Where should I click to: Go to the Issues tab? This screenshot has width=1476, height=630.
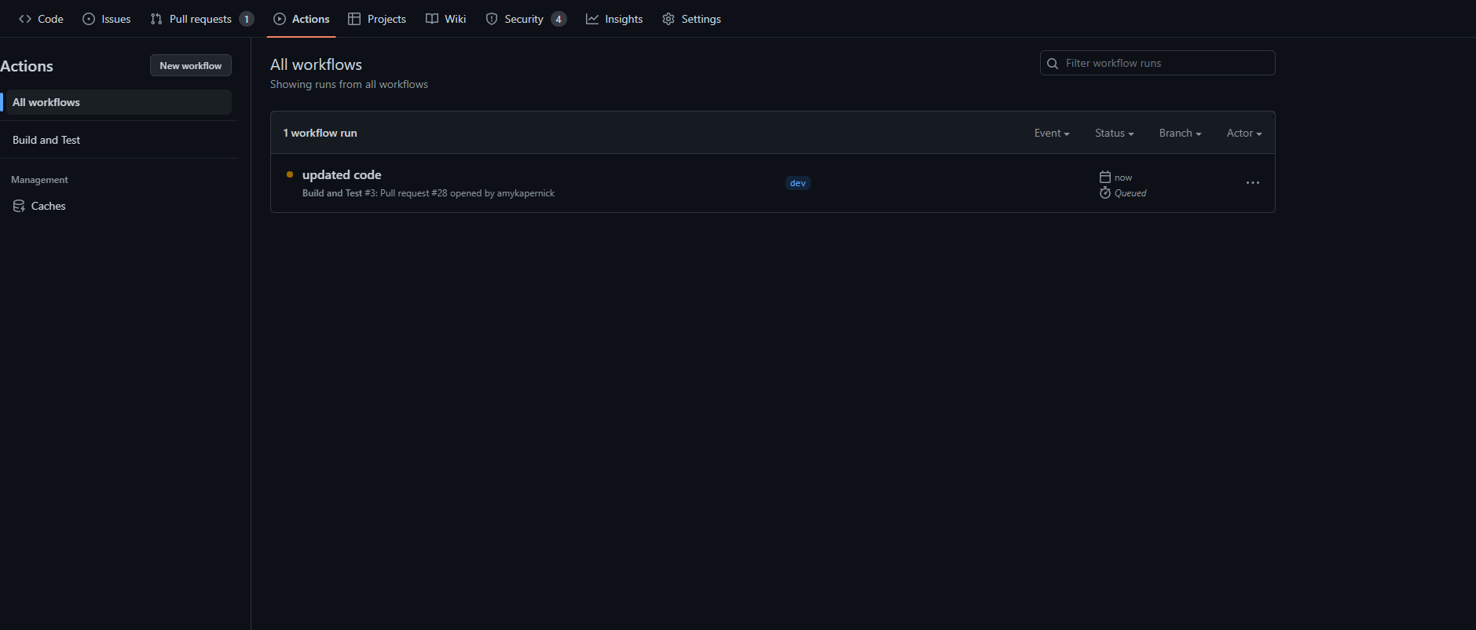click(107, 19)
